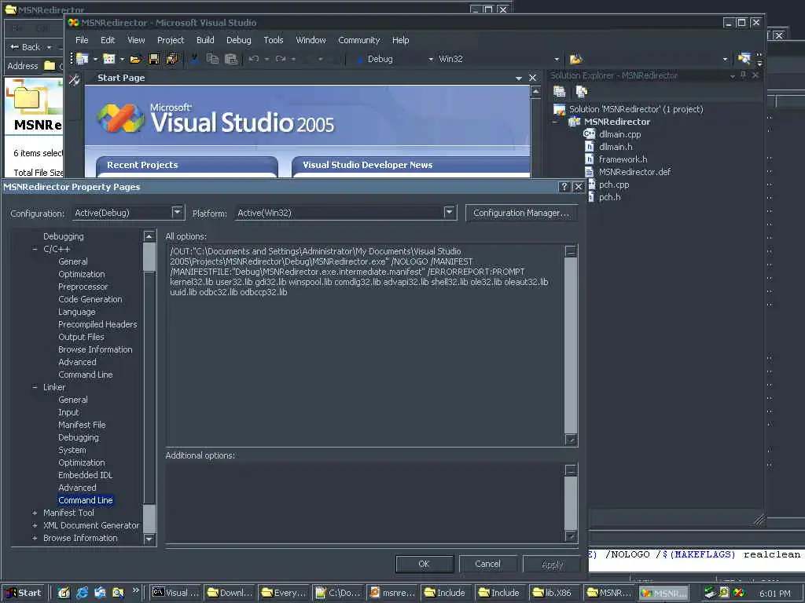Image resolution: width=805 pixels, height=603 pixels.
Task: Switch to msnre... taskbar window
Action: (393, 593)
